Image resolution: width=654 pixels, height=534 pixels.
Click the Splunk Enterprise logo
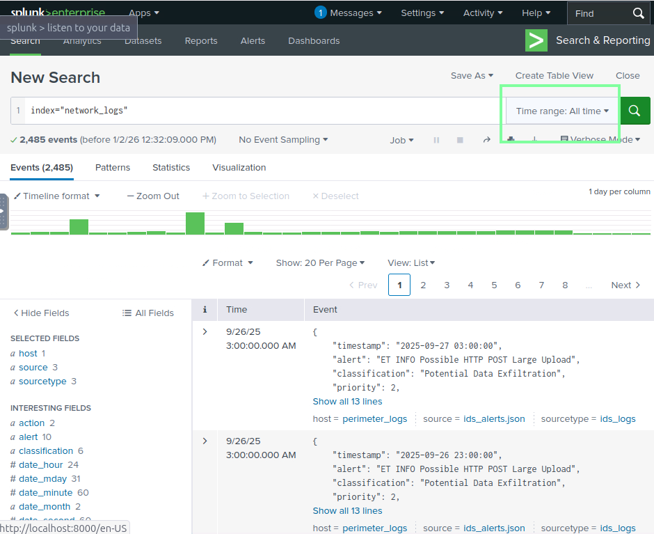[x=57, y=13]
